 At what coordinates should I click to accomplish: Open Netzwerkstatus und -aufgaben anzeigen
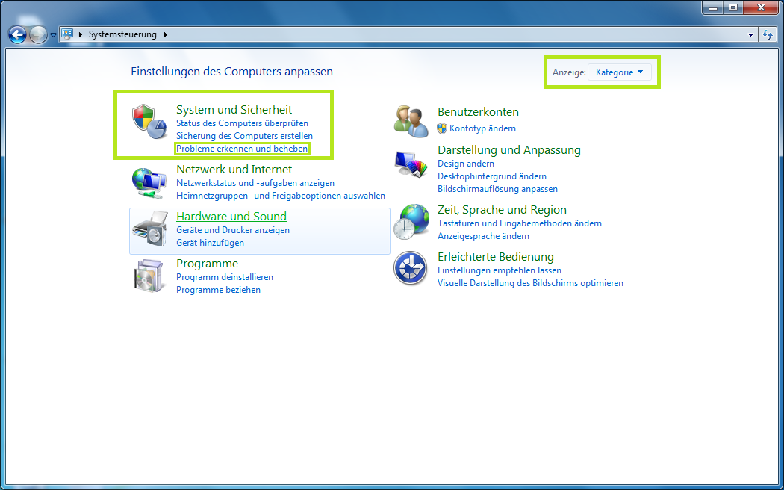[x=255, y=183]
